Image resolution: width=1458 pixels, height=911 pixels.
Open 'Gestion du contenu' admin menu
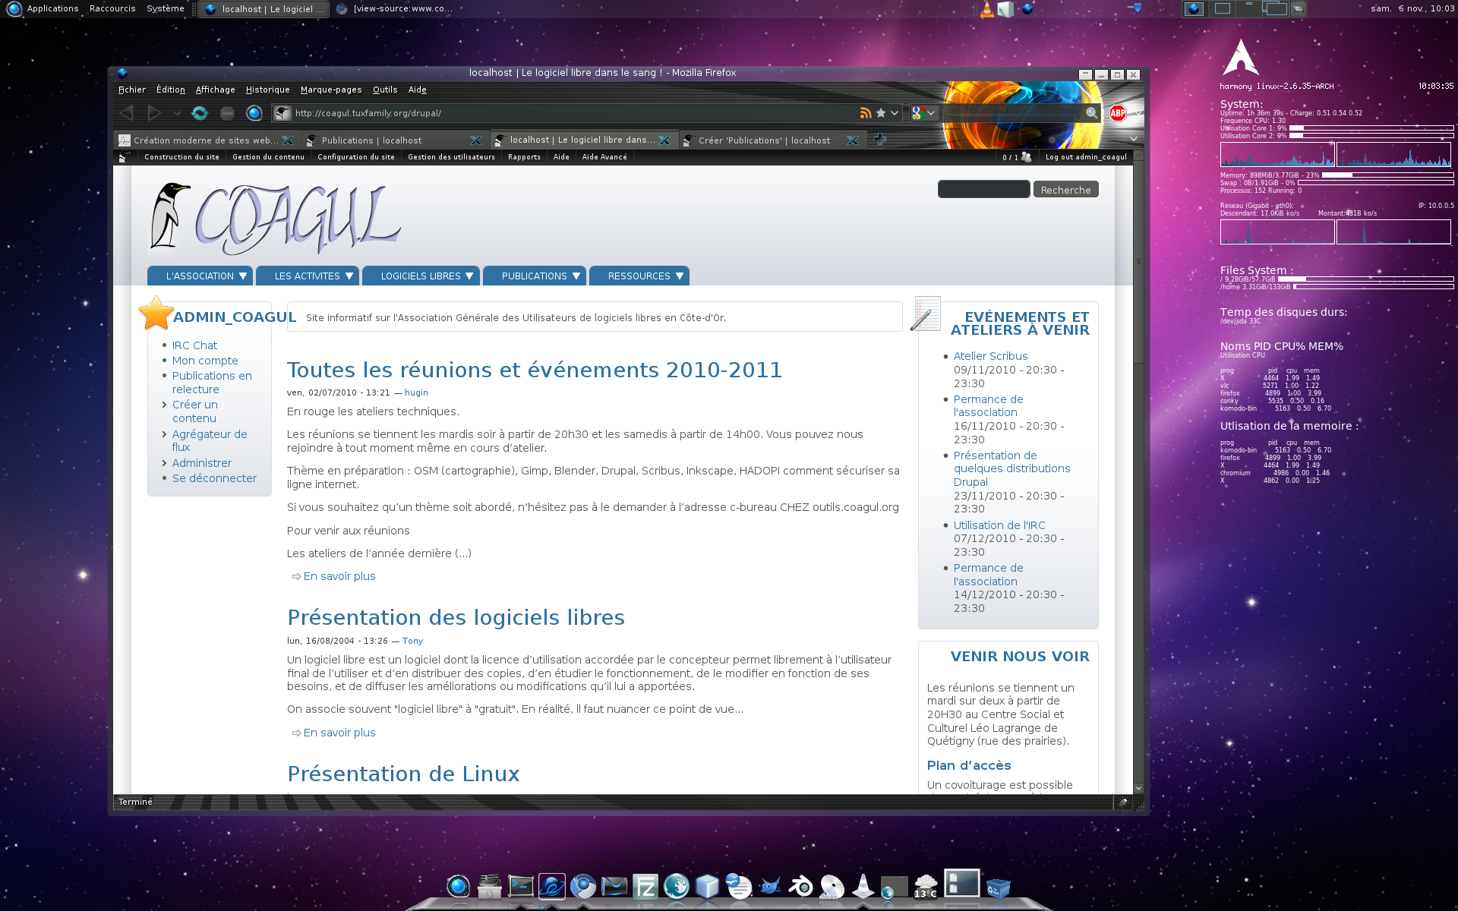click(x=268, y=157)
